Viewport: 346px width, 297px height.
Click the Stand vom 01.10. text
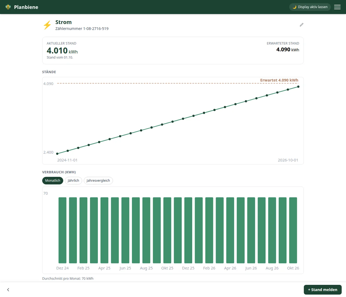(x=60, y=58)
